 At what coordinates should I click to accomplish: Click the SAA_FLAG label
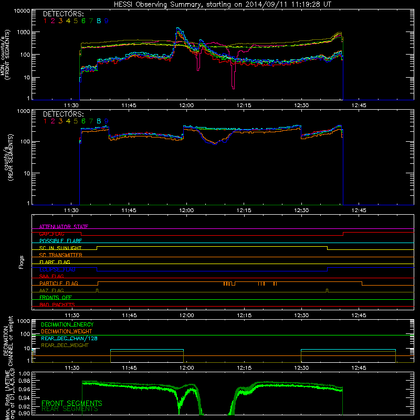(51, 276)
